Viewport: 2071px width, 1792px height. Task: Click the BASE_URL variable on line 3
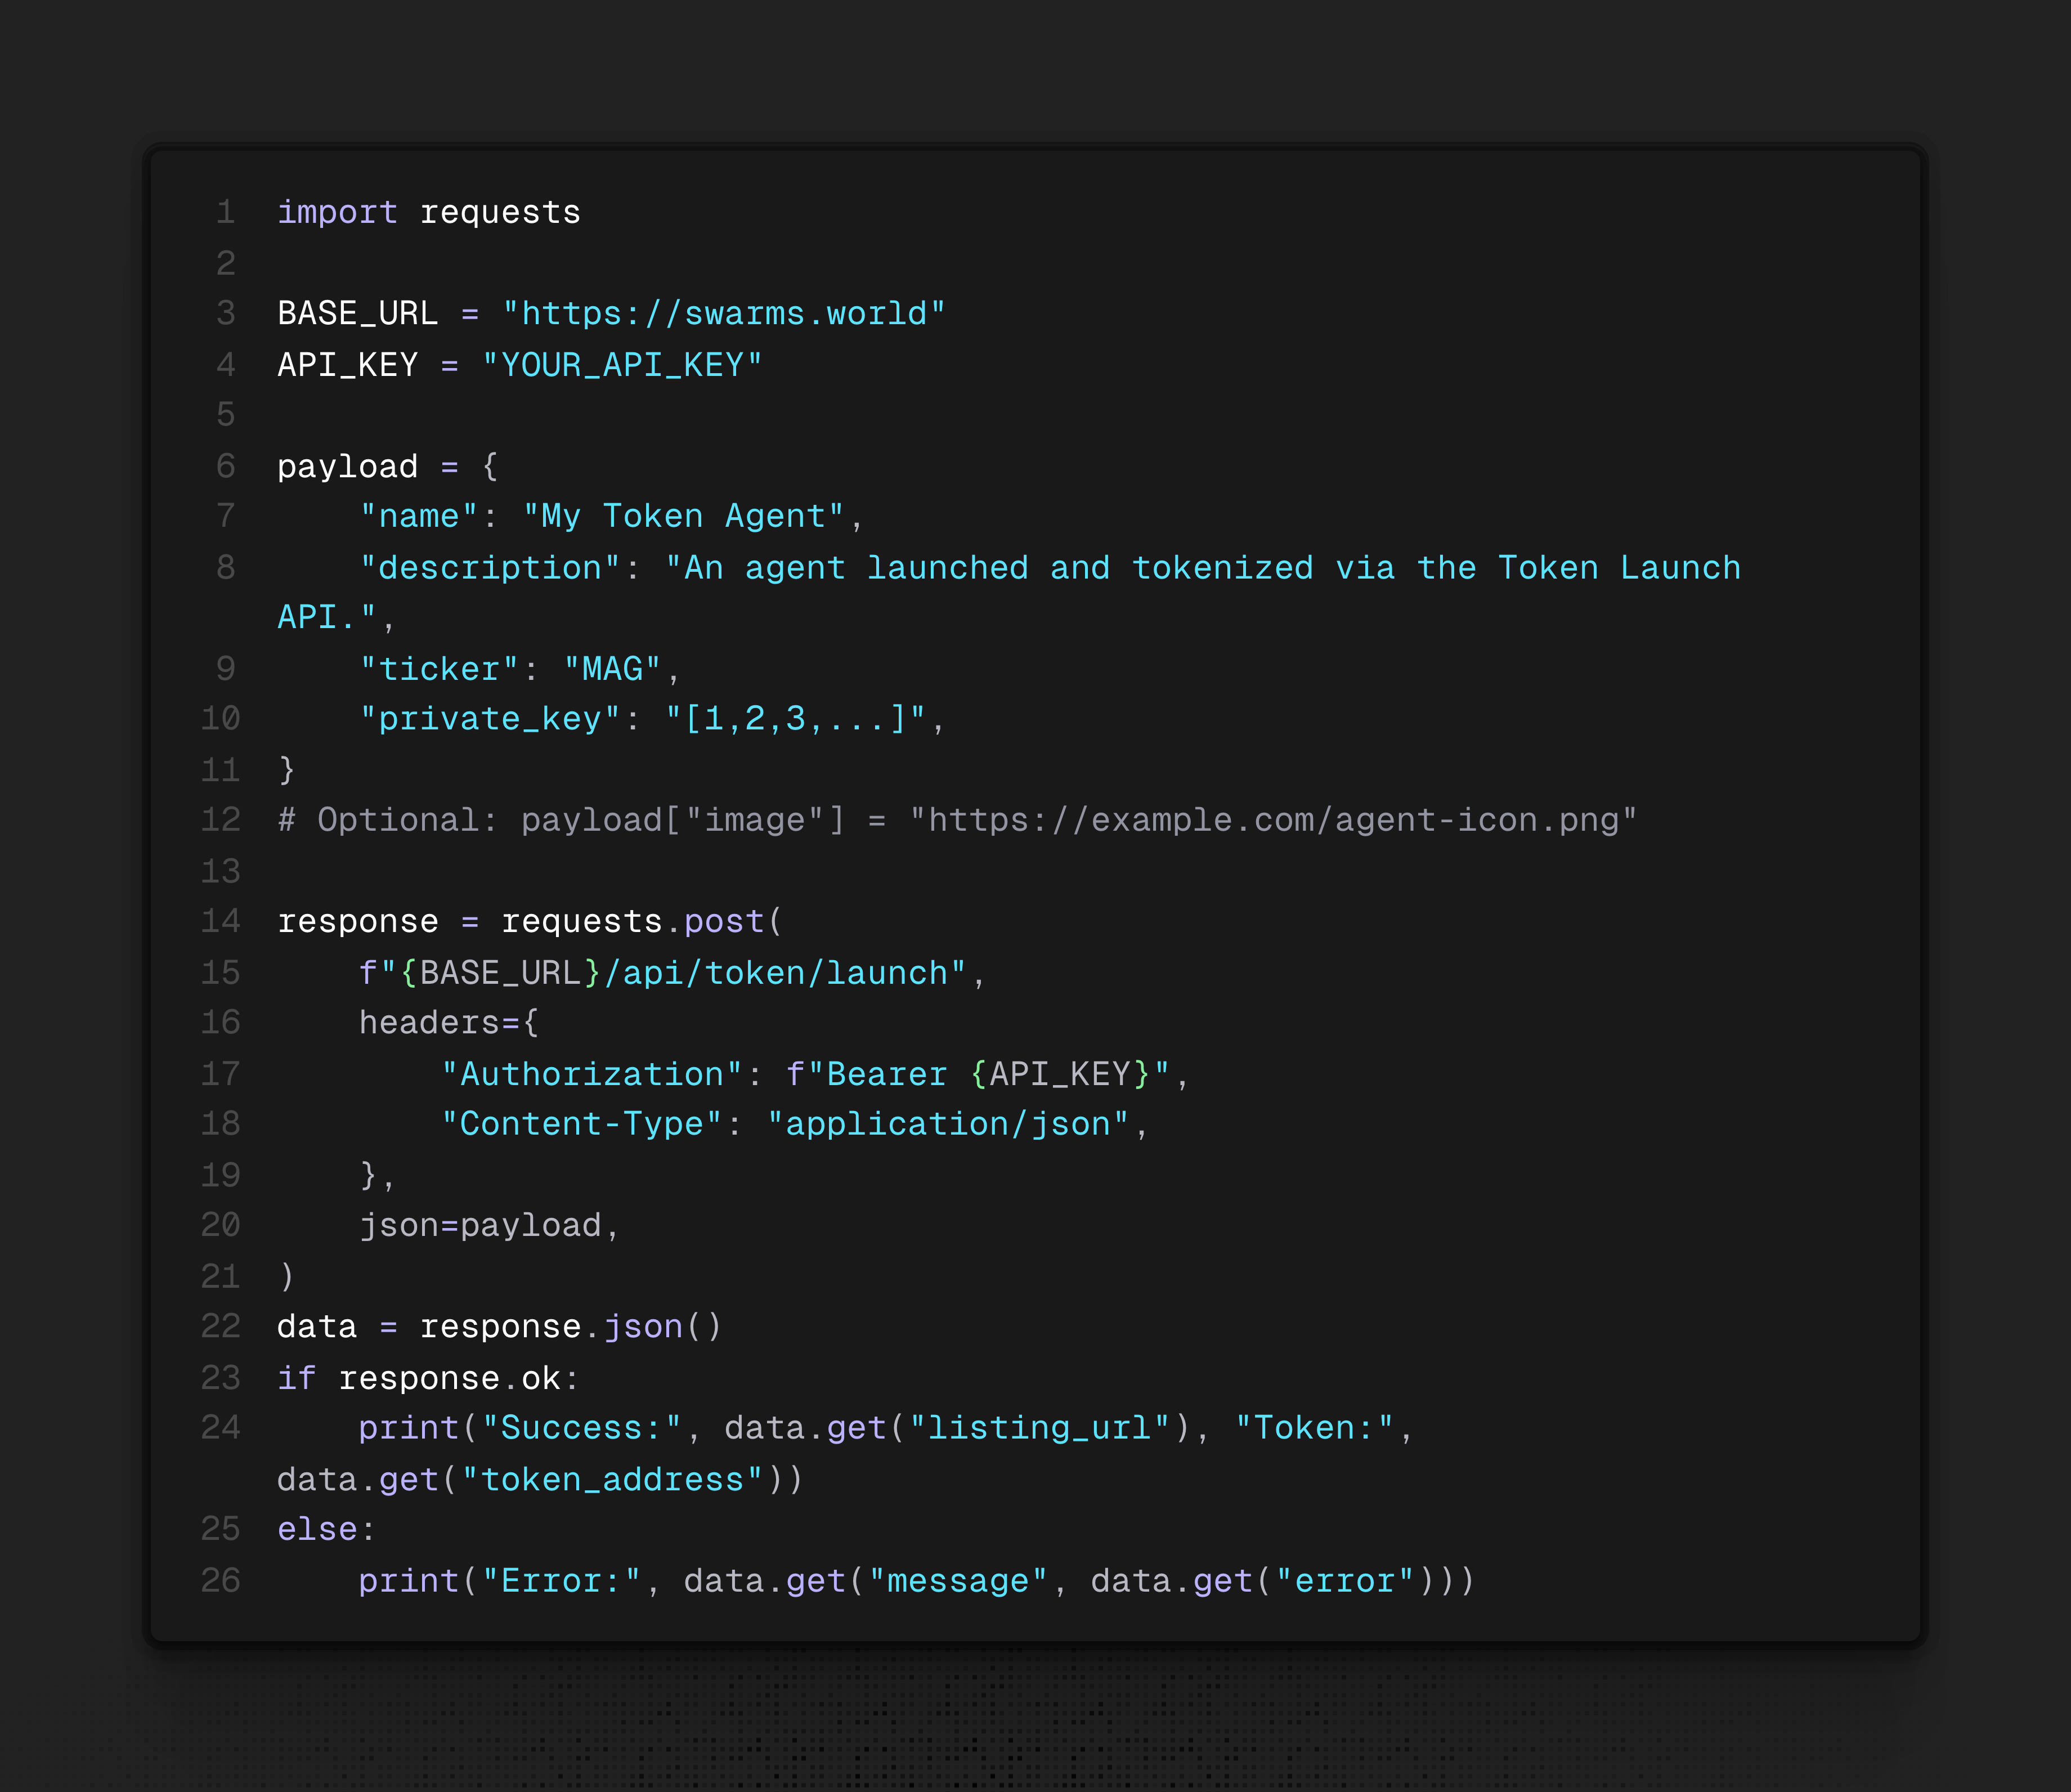[x=357, y=314]
